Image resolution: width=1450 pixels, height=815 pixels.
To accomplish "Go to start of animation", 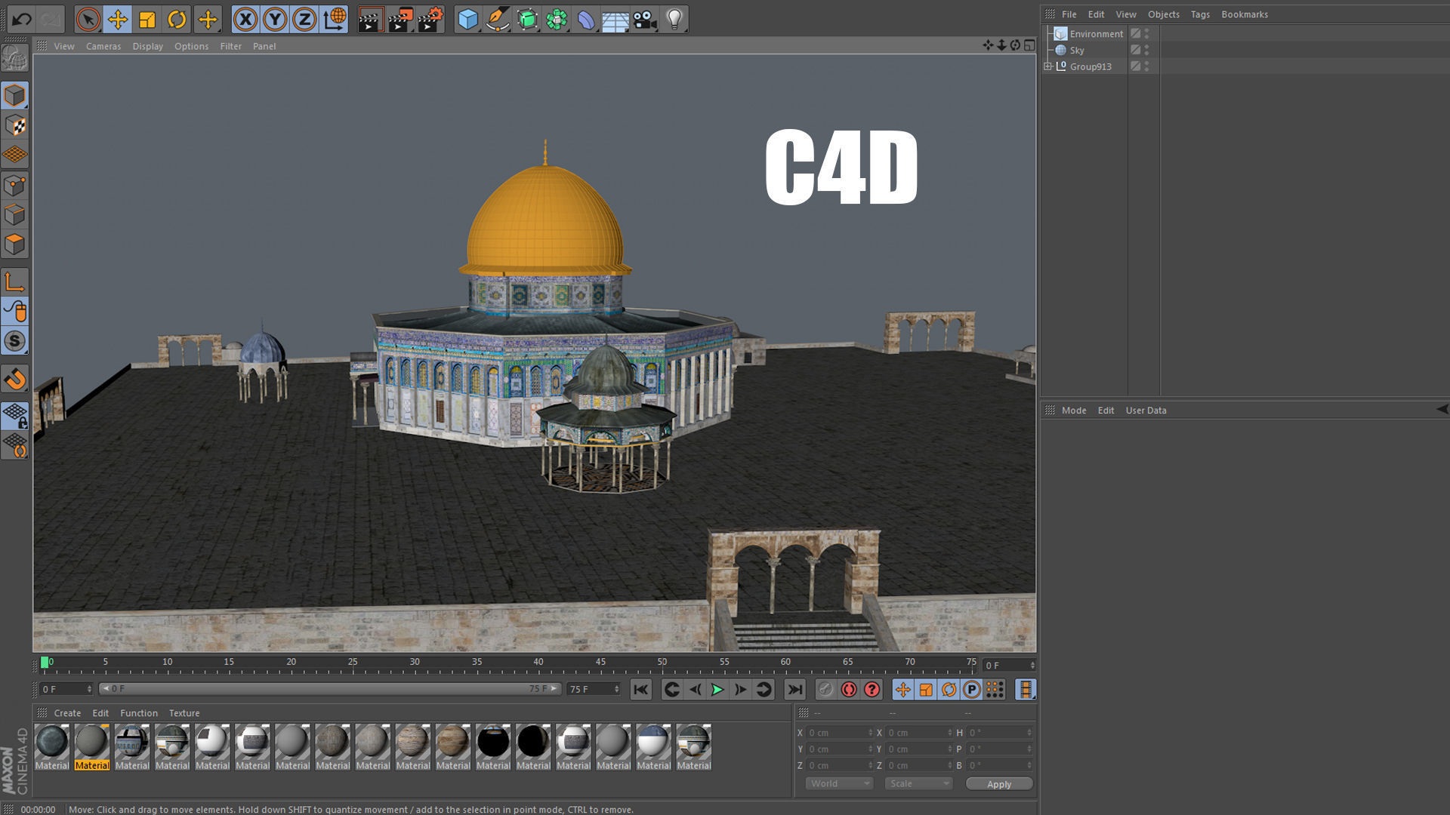I will tap(641, 690).
